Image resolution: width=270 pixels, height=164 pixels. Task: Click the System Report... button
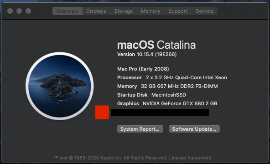point(140,129)
